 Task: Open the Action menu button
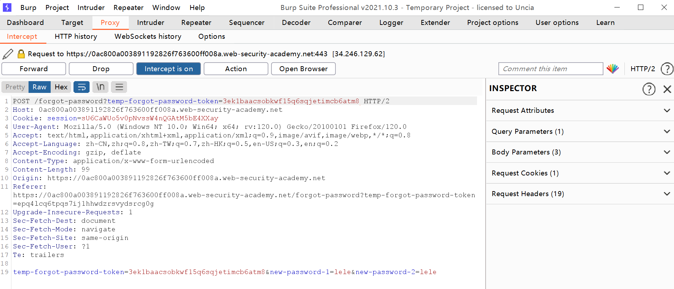tap(236, 69)
